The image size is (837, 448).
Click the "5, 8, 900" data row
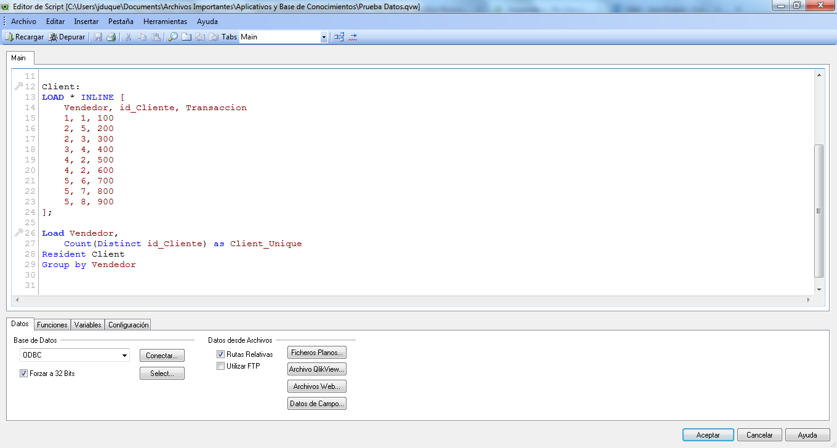pos(89,202)
